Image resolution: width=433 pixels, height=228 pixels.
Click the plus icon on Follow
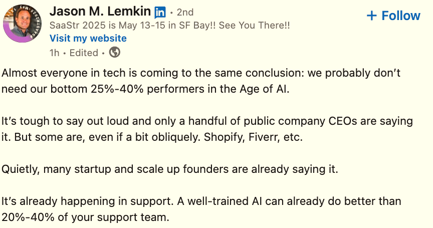click(x=371, y=16)
